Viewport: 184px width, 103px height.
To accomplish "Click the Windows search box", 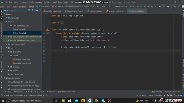I will pos(30,100).
